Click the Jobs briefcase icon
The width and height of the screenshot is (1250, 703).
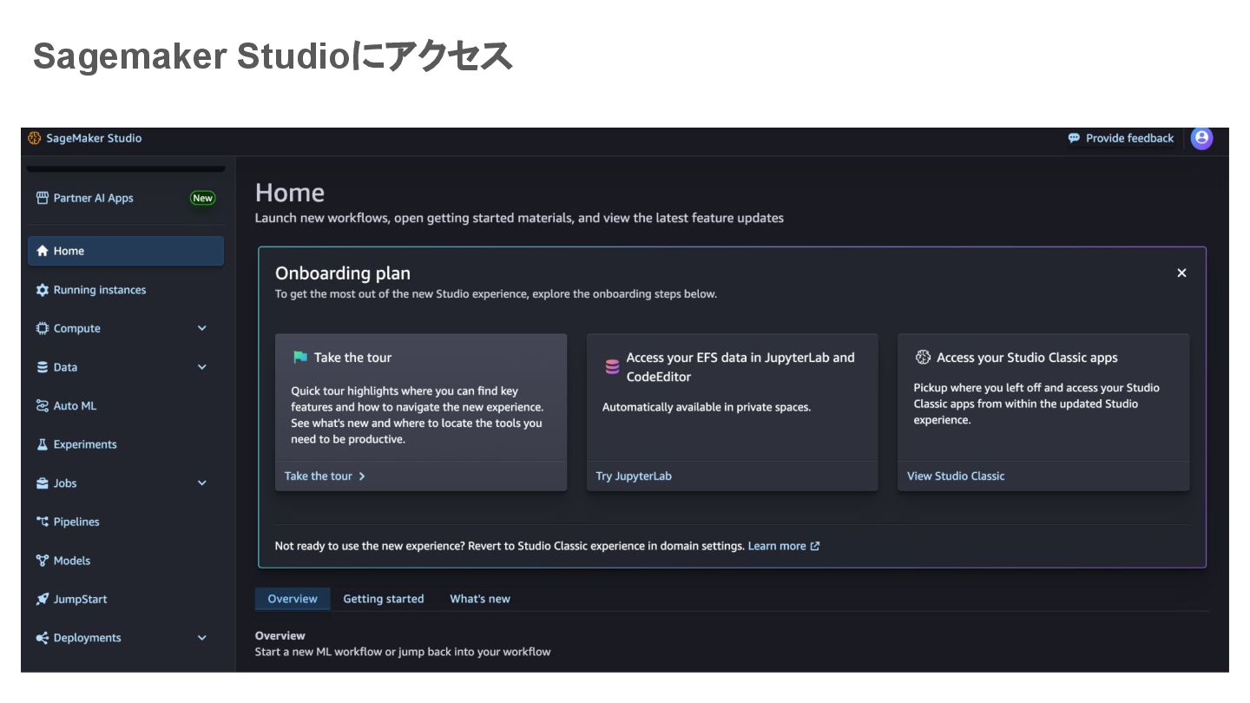click(42, 483)
